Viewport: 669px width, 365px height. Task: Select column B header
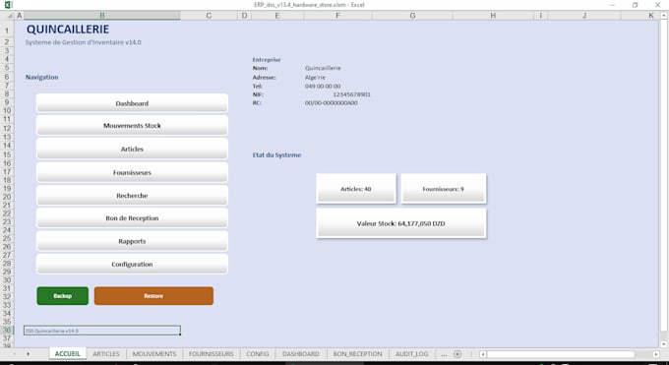(x=102, y=16)
